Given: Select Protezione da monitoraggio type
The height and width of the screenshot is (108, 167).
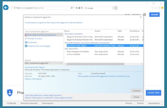Looking at the screenshot, I should [39, 46].
